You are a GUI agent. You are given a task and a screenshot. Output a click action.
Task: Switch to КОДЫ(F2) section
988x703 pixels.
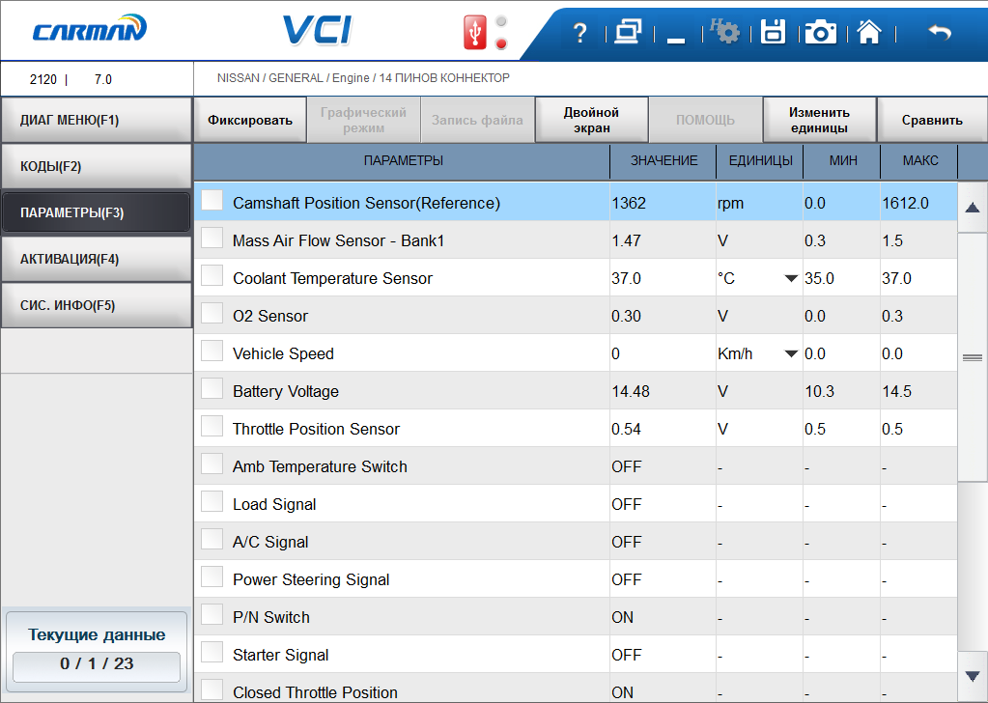coord(97,166)
